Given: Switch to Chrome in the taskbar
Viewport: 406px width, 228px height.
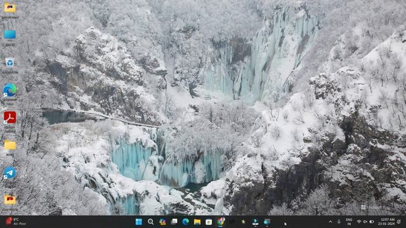Looking at the screenshot, I should tap(221, 222).
